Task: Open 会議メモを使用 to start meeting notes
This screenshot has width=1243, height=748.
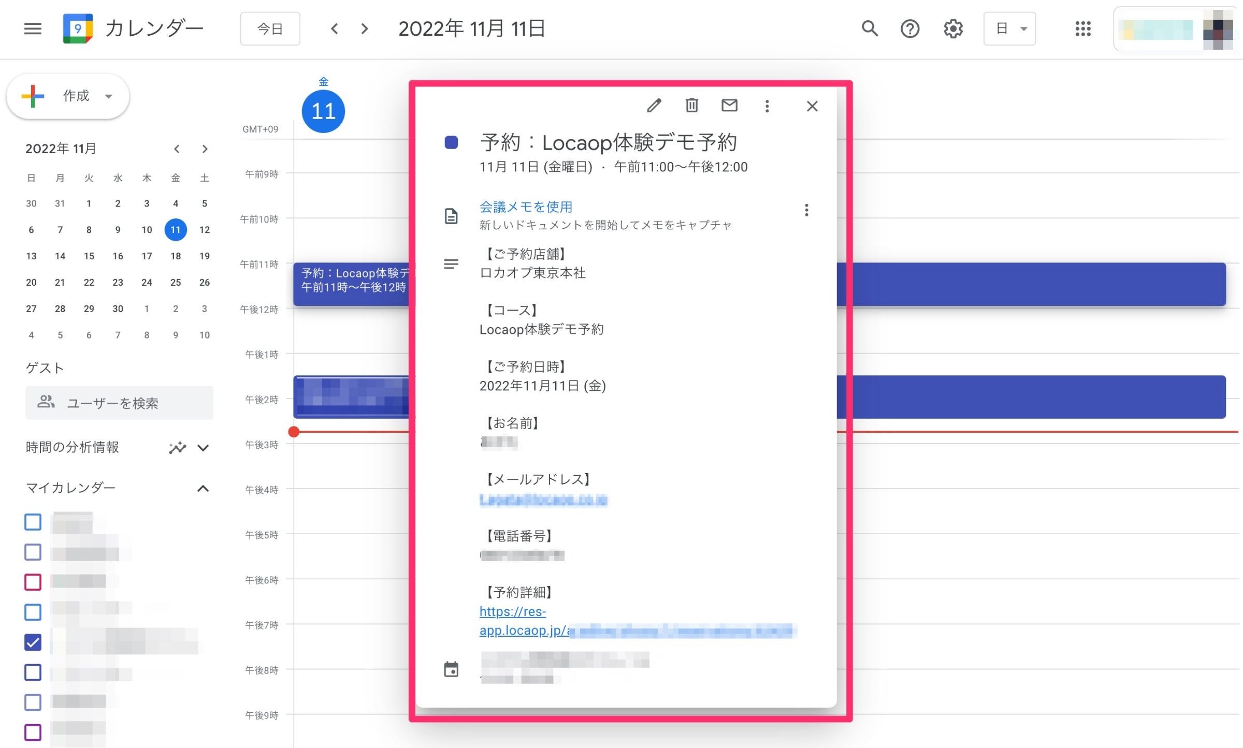Action: point(526,207)
